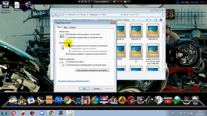This screenshot has height=116, width=207.
Task: Select single-click to open option
Action: (67, 46)
